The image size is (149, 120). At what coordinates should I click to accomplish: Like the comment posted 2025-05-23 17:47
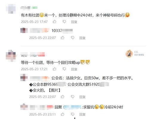54,22
